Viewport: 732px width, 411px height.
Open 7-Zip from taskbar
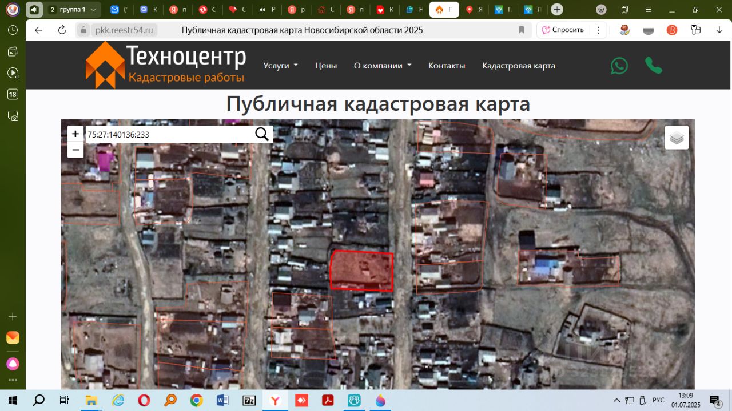point(249,400)
